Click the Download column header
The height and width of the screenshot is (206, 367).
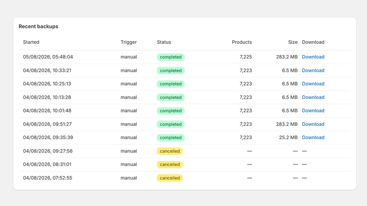coord(313,42)
